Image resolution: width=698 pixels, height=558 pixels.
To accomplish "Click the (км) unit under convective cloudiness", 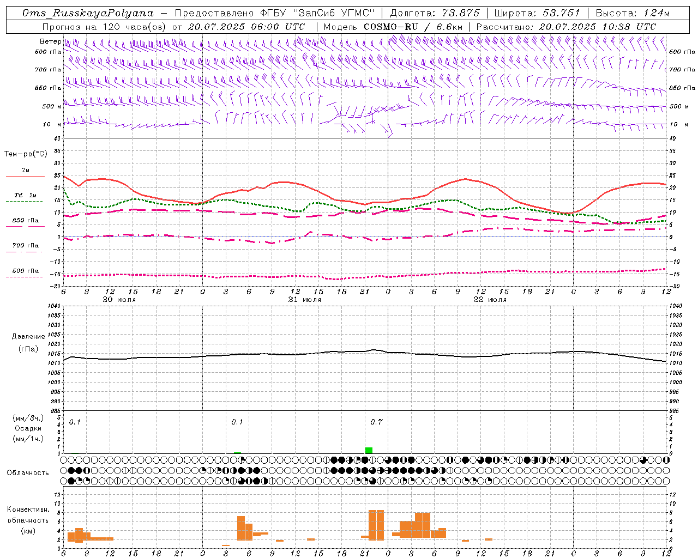I will tap(28, 530).
